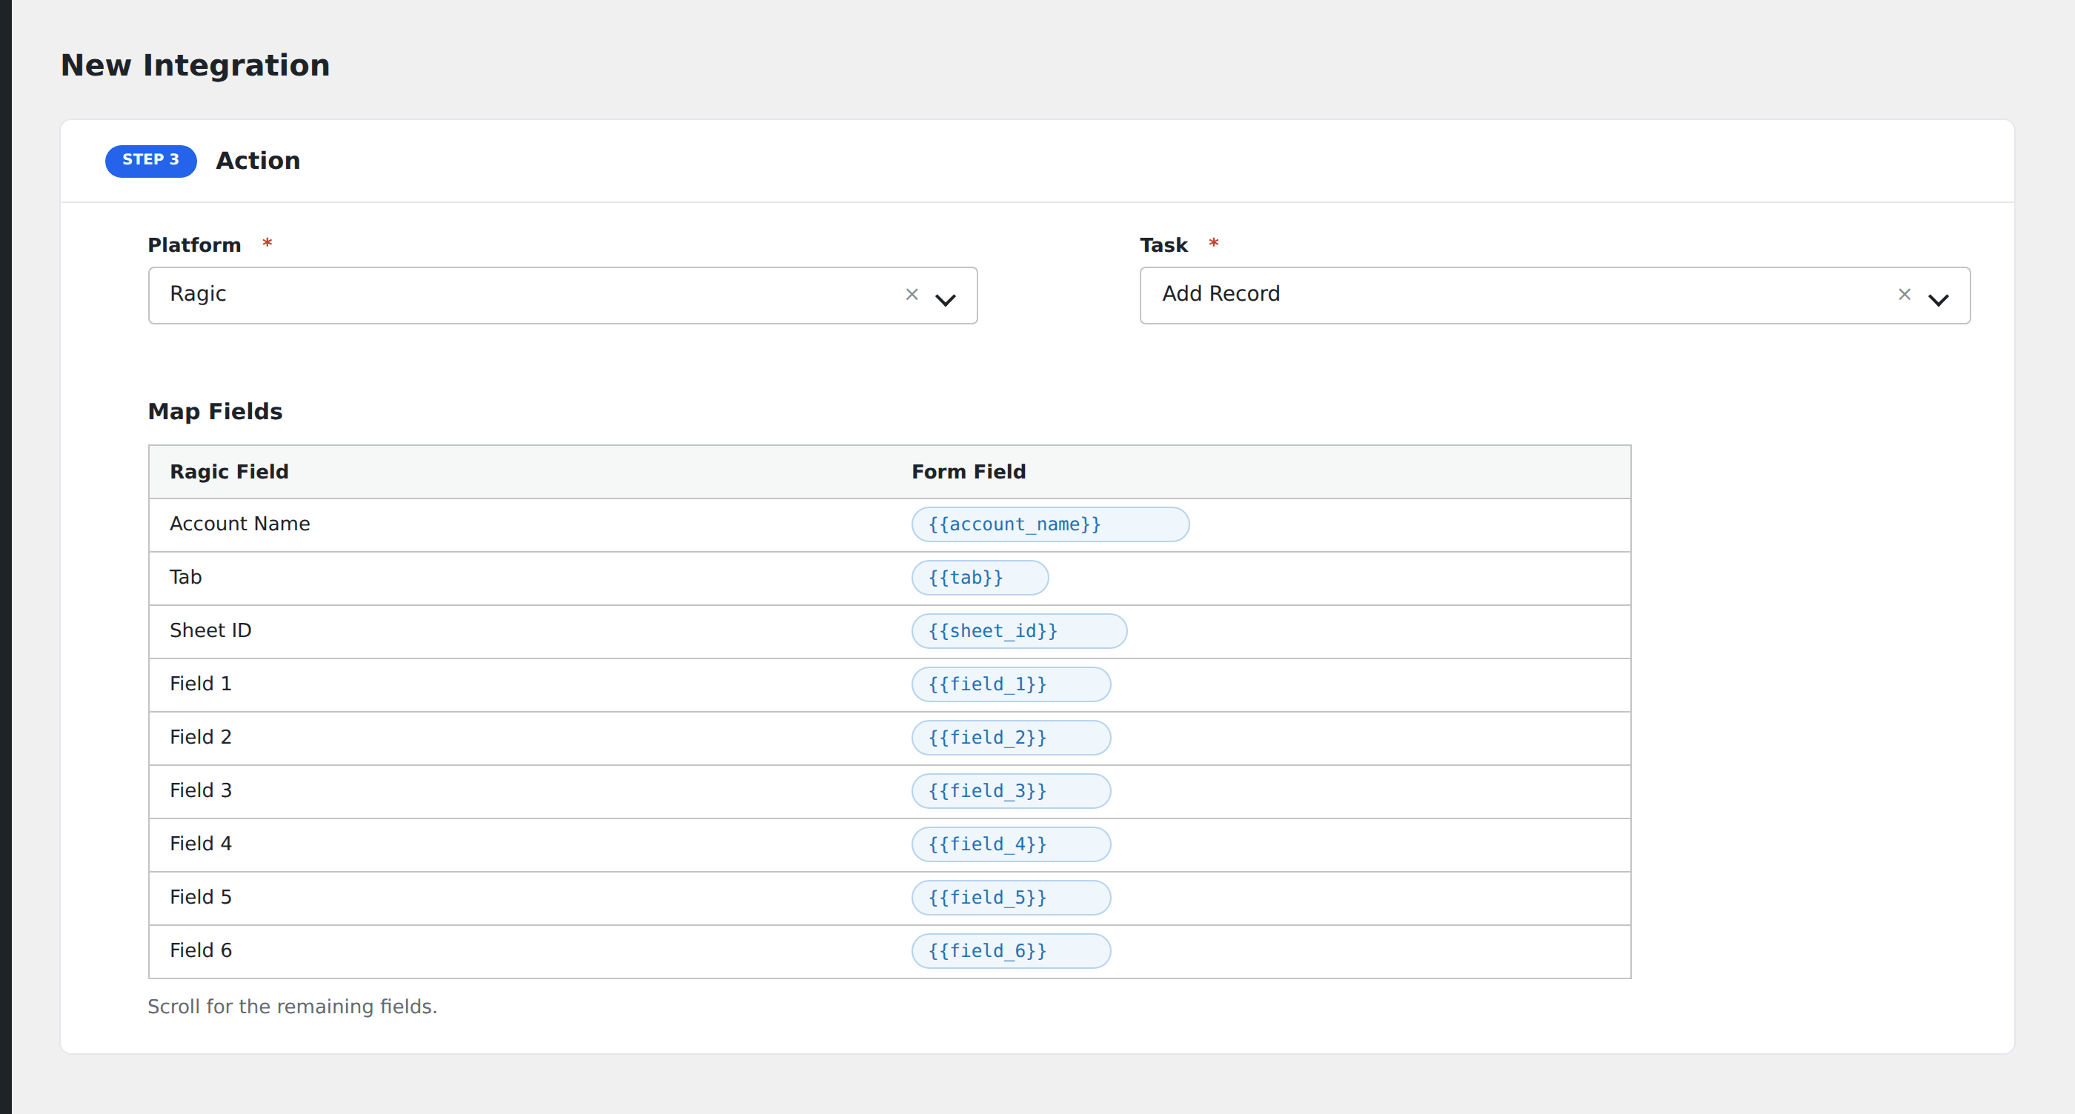2075x1114 pixels.
Task: Click the Tab row label
Action: [x=185, y=576]
